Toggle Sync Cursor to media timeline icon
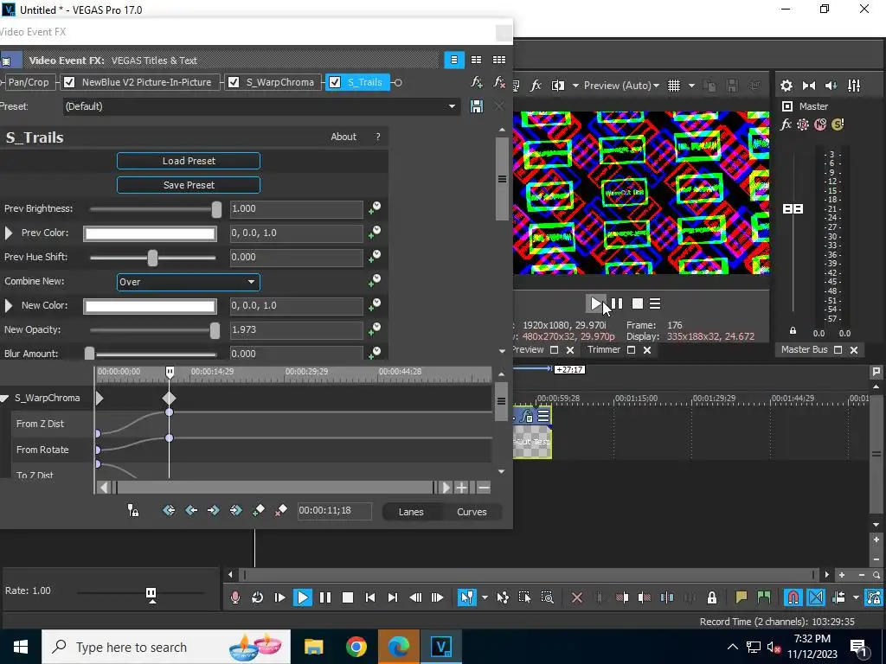Viewport: 886px width, 664px height. (132, 511)
